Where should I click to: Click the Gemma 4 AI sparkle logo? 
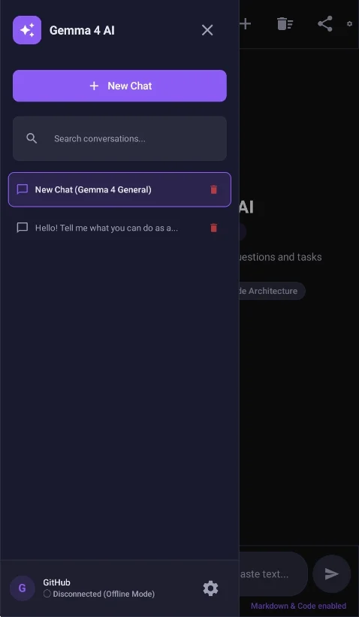point(27,30)
